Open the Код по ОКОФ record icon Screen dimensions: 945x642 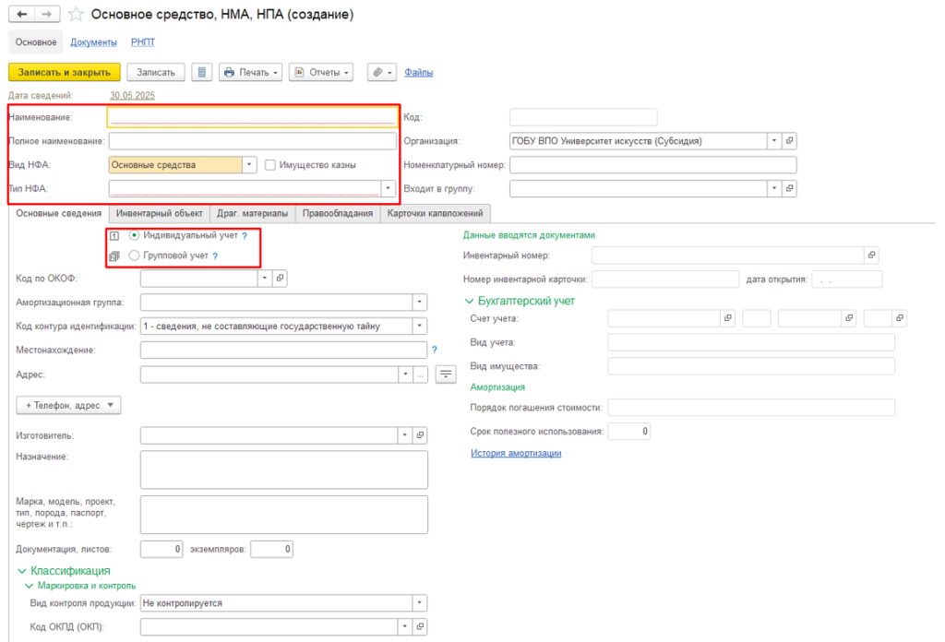pos(280,279)
